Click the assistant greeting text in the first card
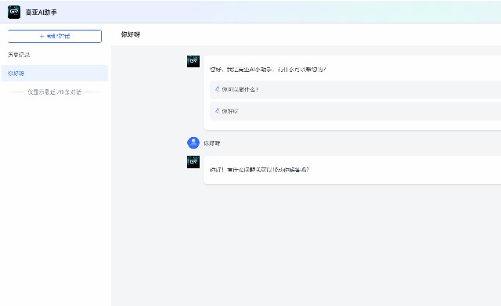The width and height of the screenshot is (501, 306). [x=268, y=70]
